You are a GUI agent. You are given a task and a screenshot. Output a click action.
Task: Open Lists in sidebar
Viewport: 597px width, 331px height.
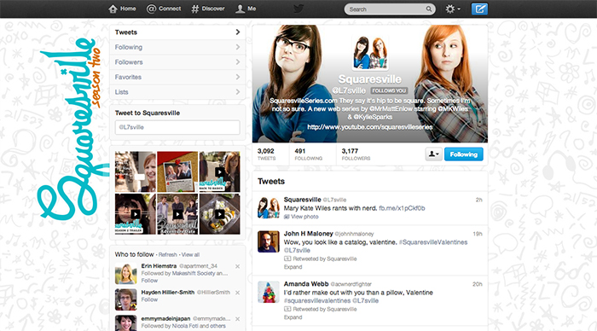point(177,92)
